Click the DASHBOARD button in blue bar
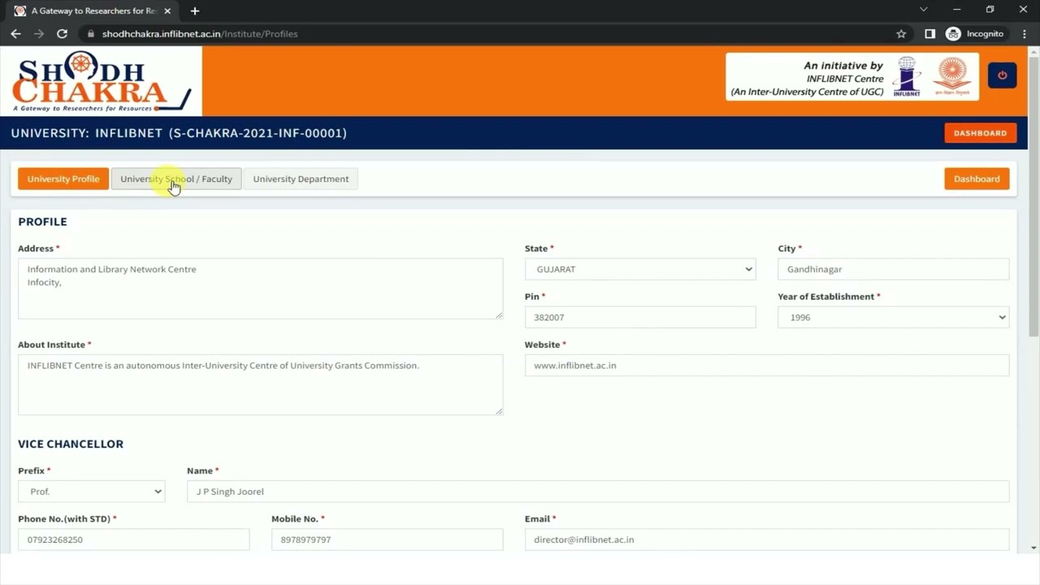The width and height of the screenshot is (1040, 585). [x=980, y=133]
